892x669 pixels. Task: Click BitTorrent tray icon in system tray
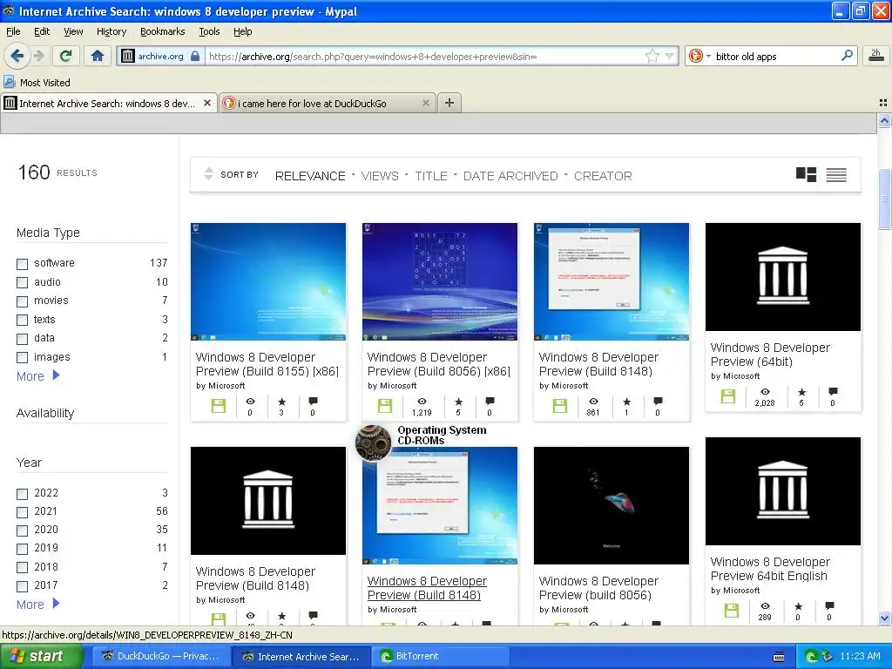click(811, 657)
